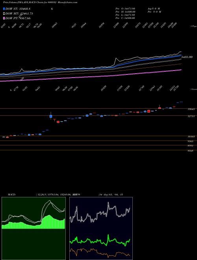Click the white ADX line in ADX panel
This screenshot has height=260, width=197.
tap(100, 213)
